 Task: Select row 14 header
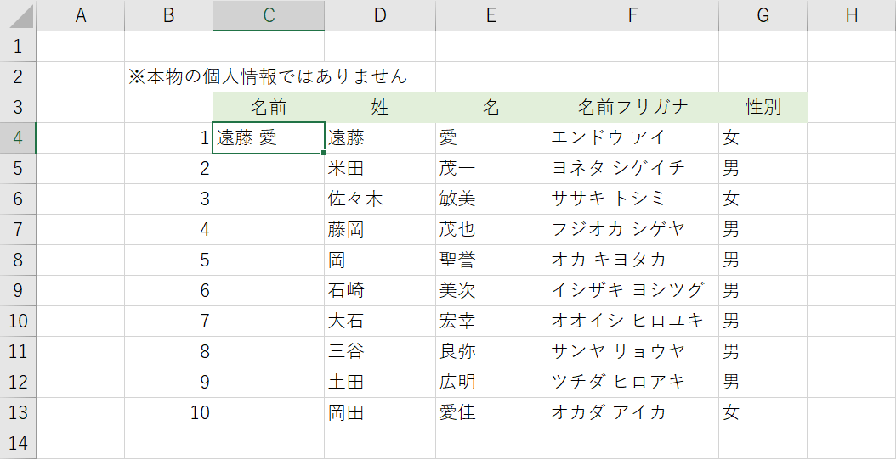[18, 444]
